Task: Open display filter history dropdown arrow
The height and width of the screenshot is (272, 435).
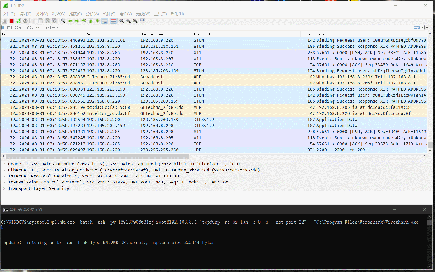Action: (x=423, y=27)
